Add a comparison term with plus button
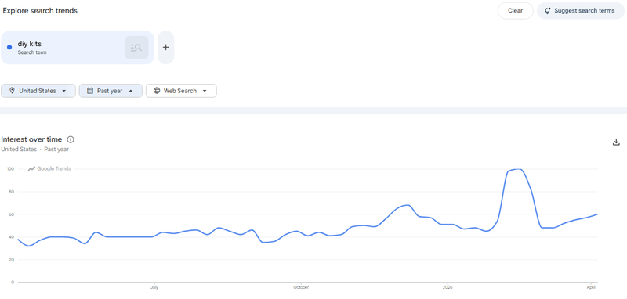Screen dimensions: 627x299 165,48
